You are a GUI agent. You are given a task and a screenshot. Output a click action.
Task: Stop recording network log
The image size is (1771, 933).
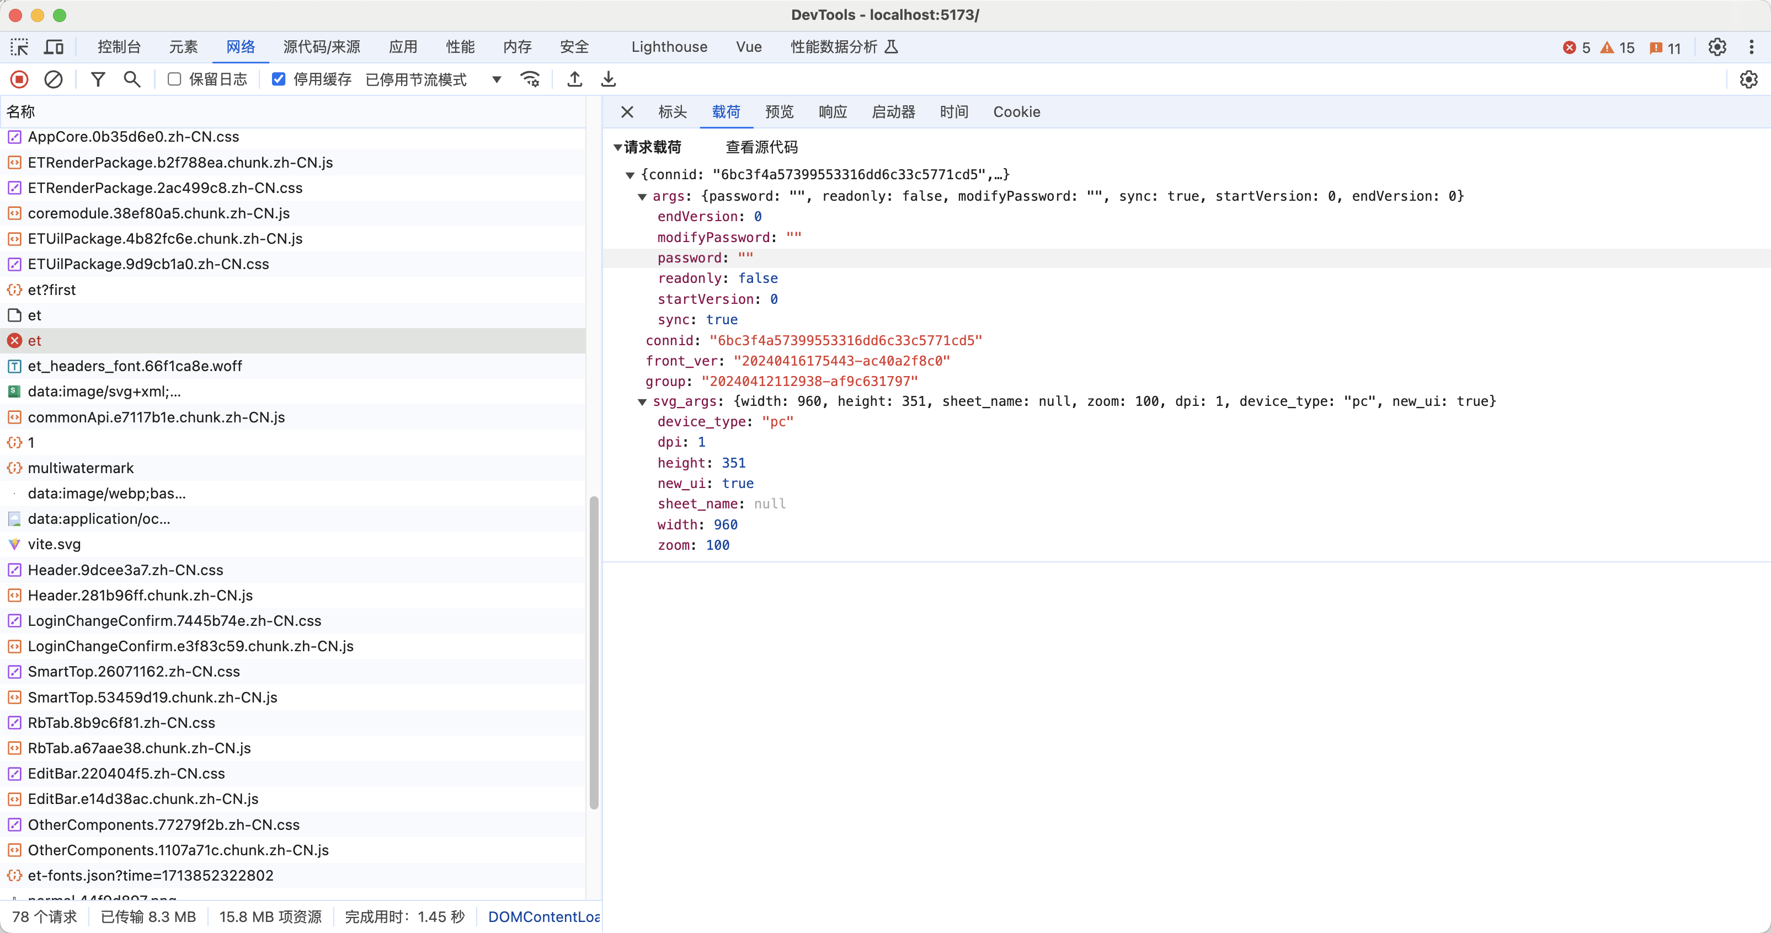(x=19, y=80)
